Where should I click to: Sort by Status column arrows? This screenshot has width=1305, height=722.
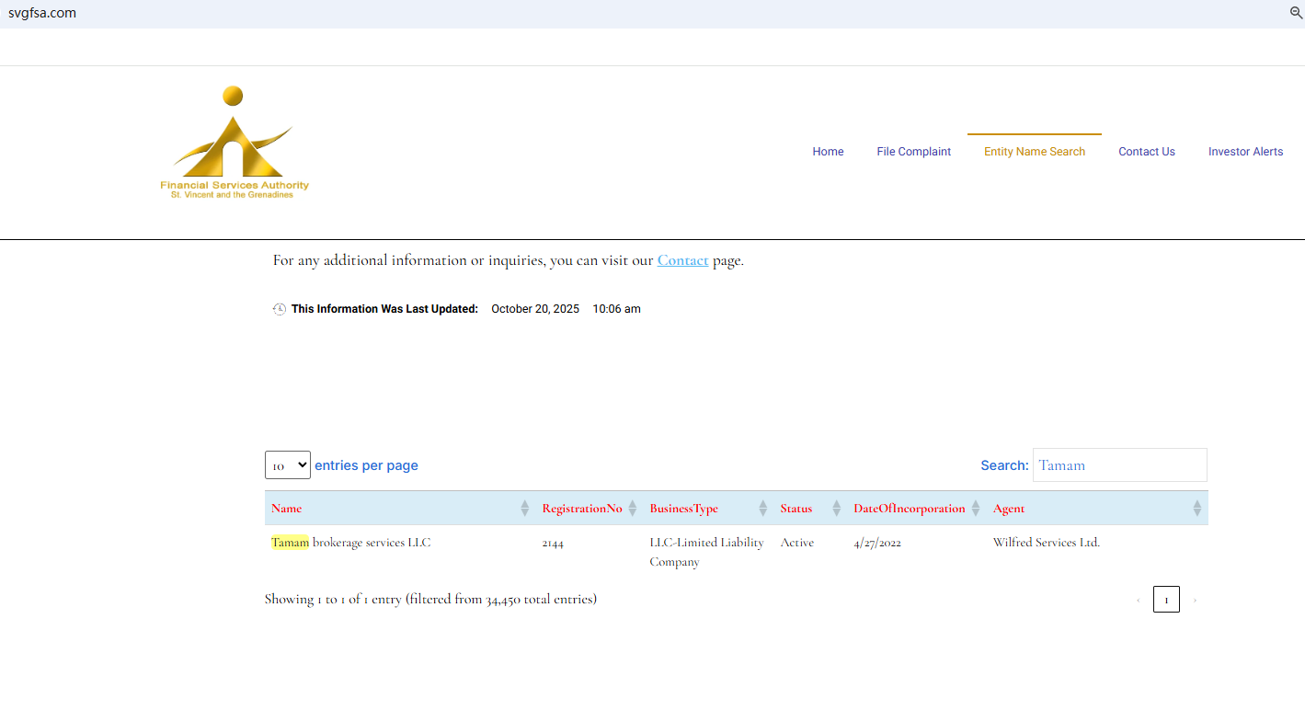pos(836,508)
